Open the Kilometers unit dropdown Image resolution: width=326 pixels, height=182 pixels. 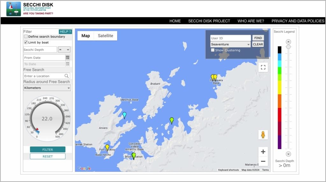point(47,88)
